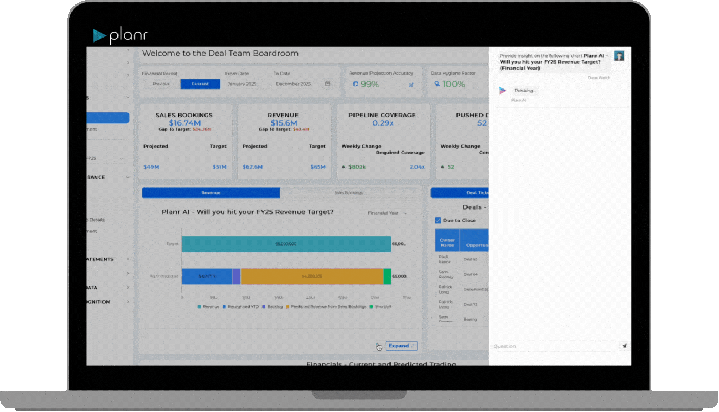Switch to the Revenue tab
The width and height of the screenshot is (719, 412).
pos(211,193)
